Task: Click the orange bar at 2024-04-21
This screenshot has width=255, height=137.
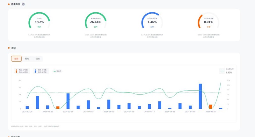Action: click(x=211, y=106)
